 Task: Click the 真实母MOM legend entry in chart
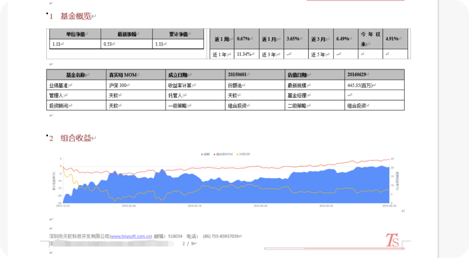224,154
